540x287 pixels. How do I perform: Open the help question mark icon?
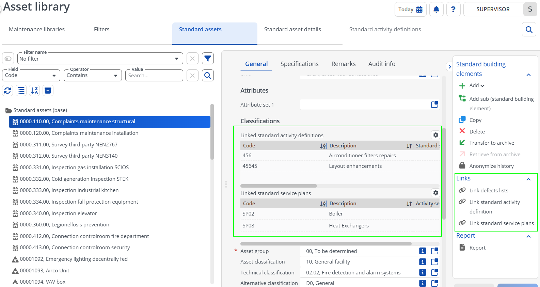coord(453,10)
